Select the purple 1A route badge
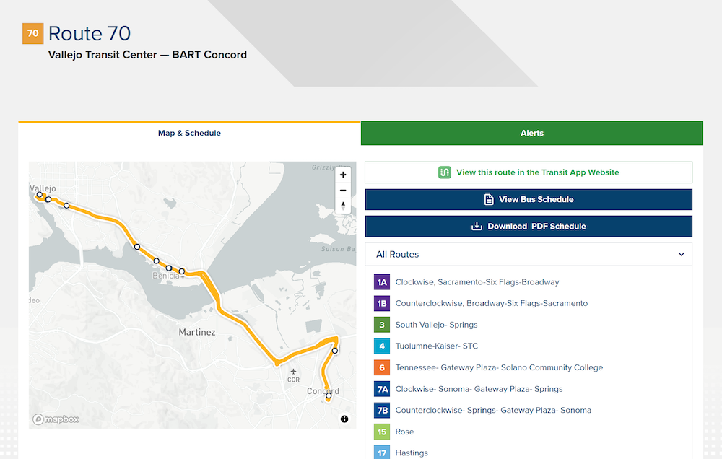This screenshot has width=722, height=459. point(382,281)
